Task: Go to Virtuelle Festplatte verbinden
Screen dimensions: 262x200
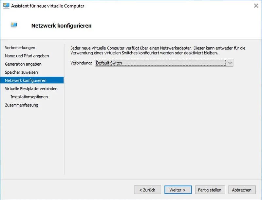Action: coord(31,89)
